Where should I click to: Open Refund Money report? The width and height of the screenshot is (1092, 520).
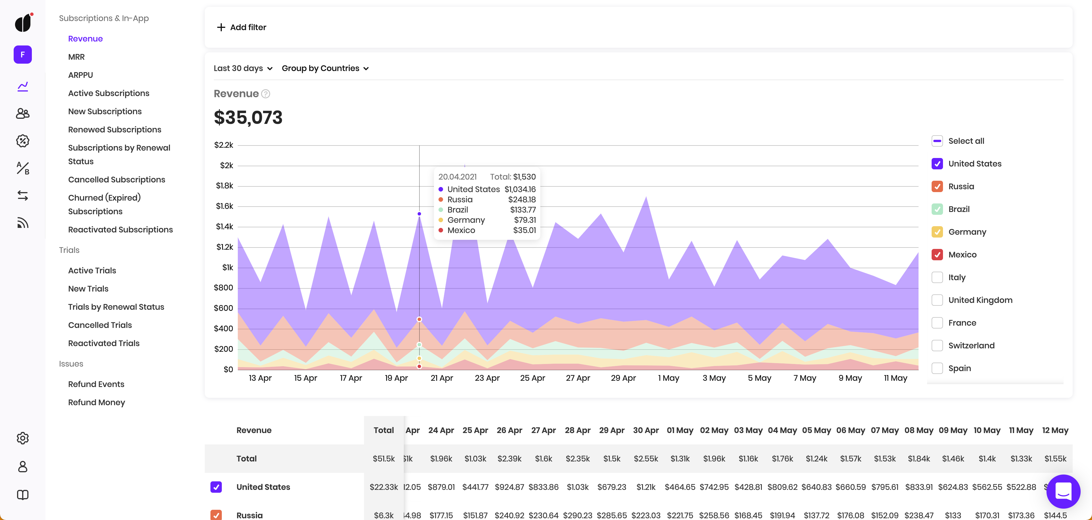click(x=97, y=402)
